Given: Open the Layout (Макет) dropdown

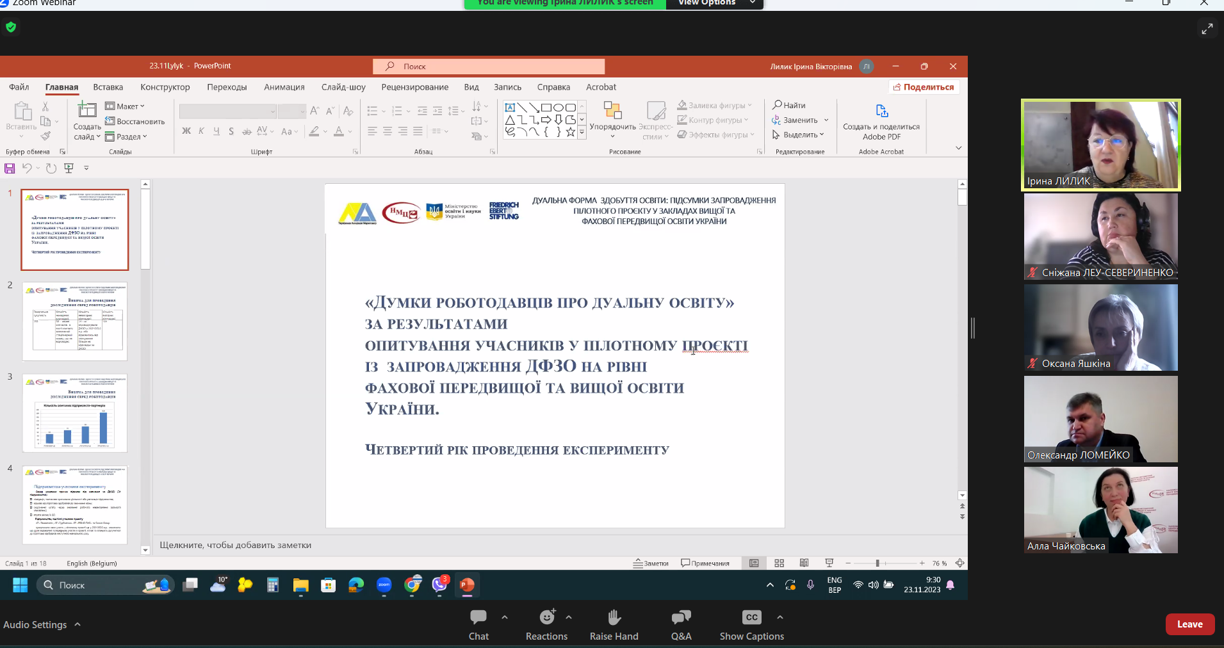Looking at the screenshot, I should pyautogui.click(x=126, y=106).
